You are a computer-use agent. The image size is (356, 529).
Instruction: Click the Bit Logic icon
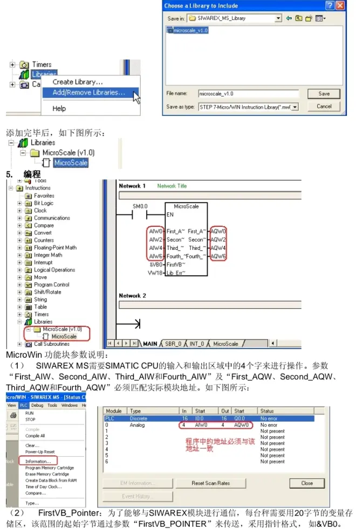click(29, 203)
